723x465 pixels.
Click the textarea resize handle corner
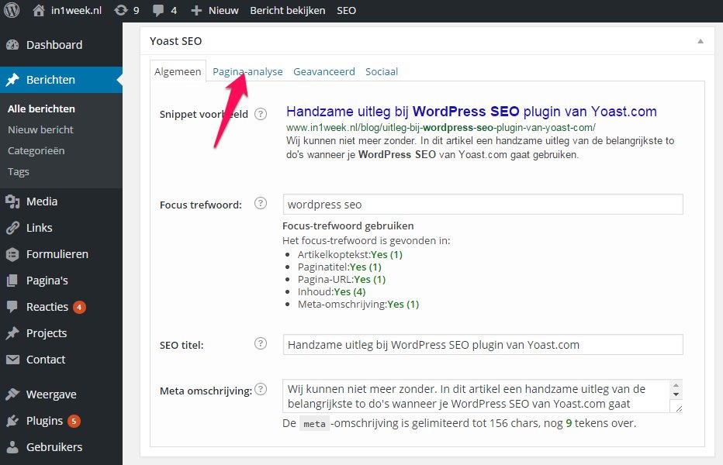678,408
